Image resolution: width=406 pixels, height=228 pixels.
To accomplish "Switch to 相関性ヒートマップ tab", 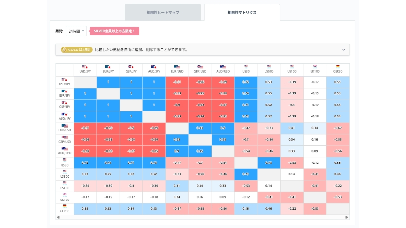I will 163,12.
